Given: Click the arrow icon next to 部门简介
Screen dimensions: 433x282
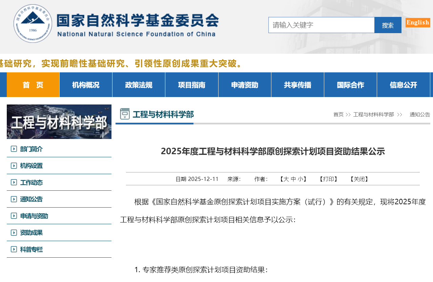Looking at the screenshot, I should (14, 149).
